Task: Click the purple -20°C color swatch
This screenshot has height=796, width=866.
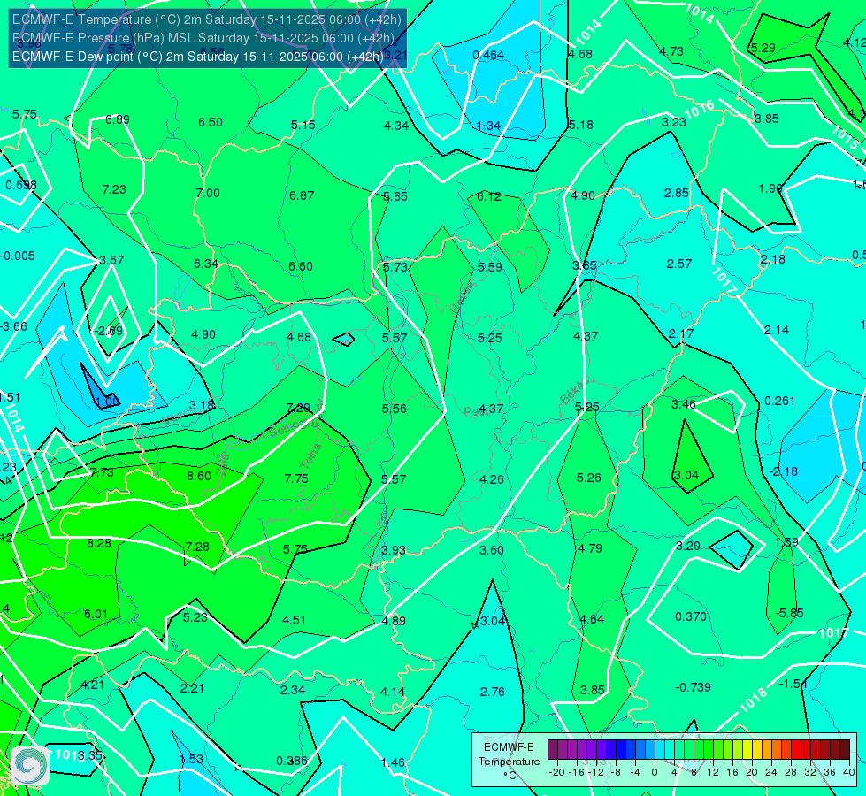Action: tap(552, 750)
